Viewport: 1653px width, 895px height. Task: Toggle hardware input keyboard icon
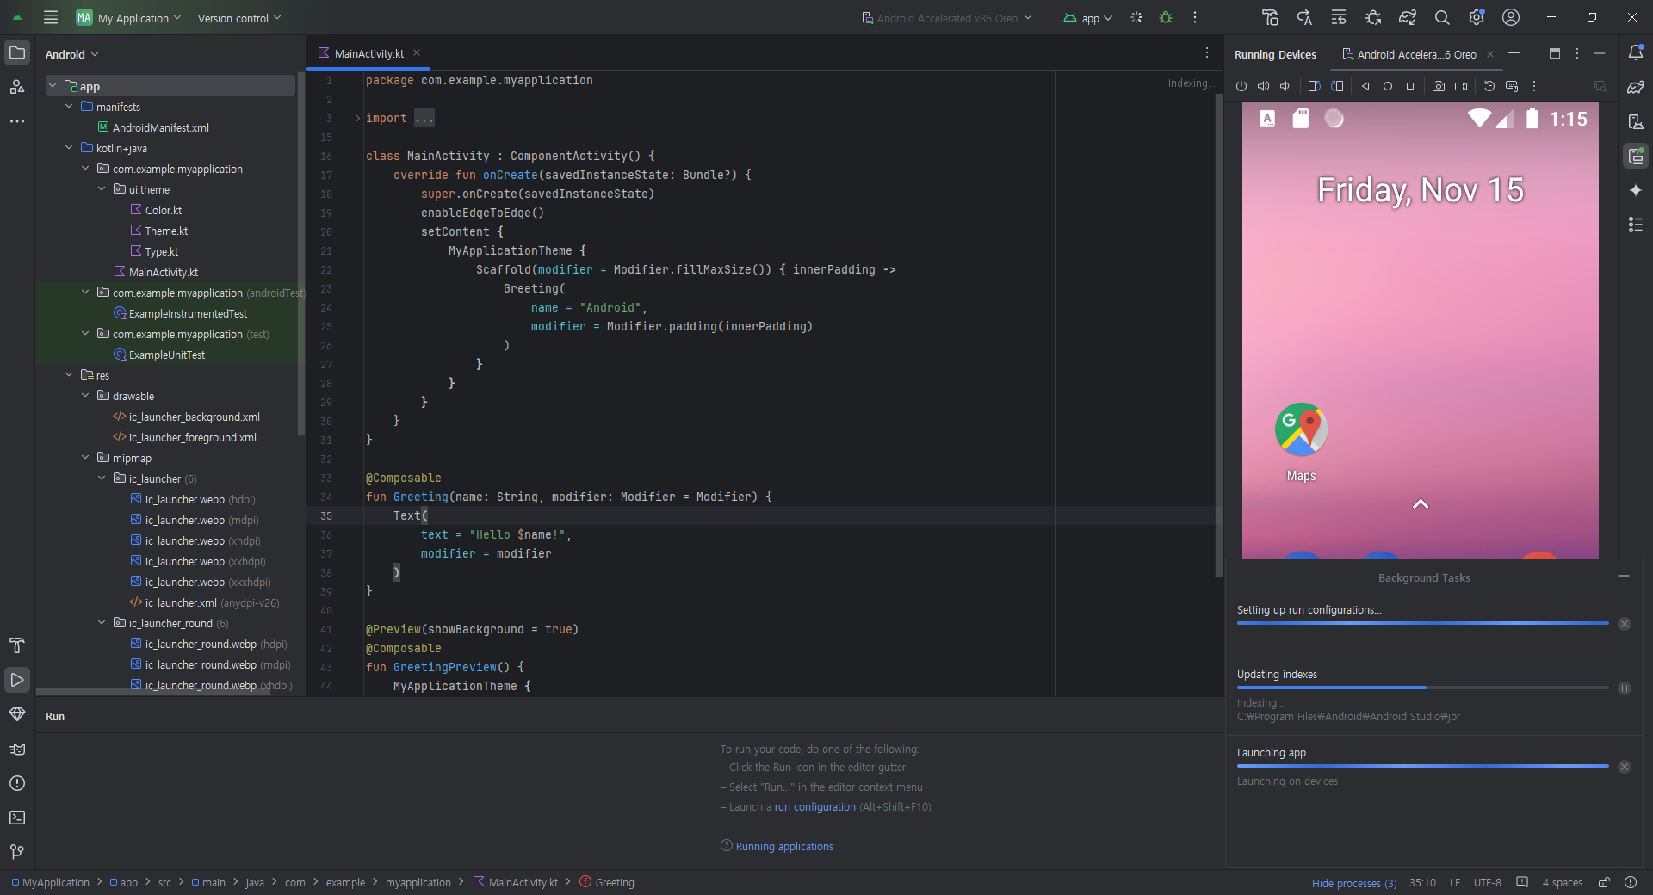pyautogui.click(x=1512, y=86)
